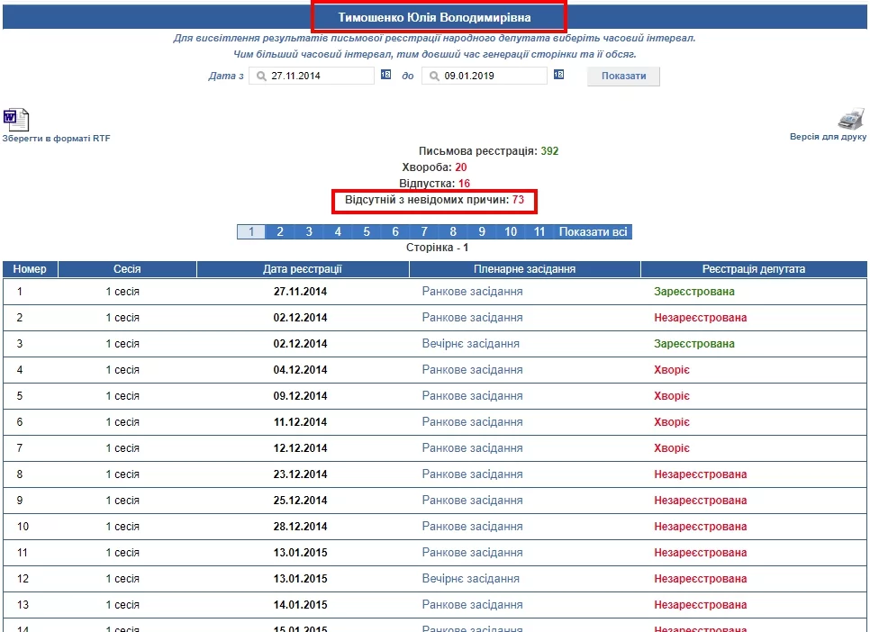870x632 pixels.
Task: Edit end date field 09.01.2019
Action: [485, 76]
